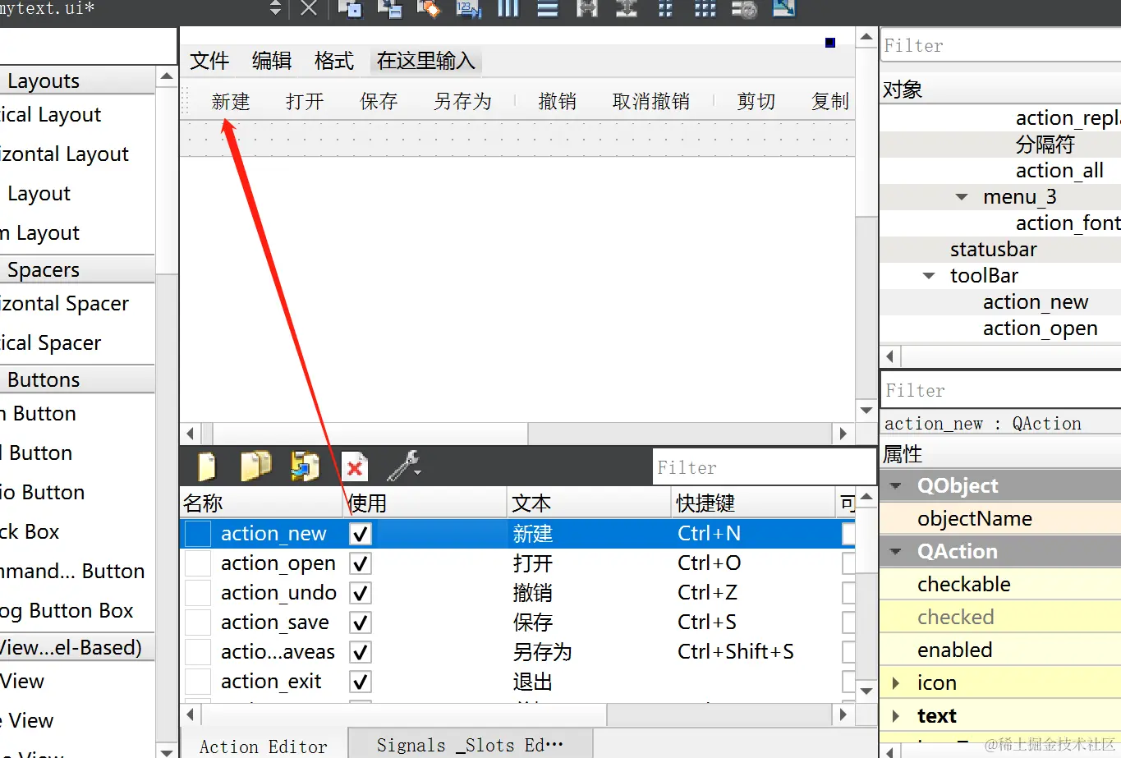This screenshot has width=1121, height=758.
Task: Click the Break Layout icon
Action: coord(745,9)
